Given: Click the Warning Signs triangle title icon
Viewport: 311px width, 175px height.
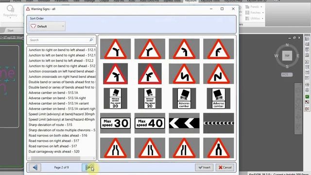Looking at the screenshot, I should pyautogui.click(x=28, y=9).
